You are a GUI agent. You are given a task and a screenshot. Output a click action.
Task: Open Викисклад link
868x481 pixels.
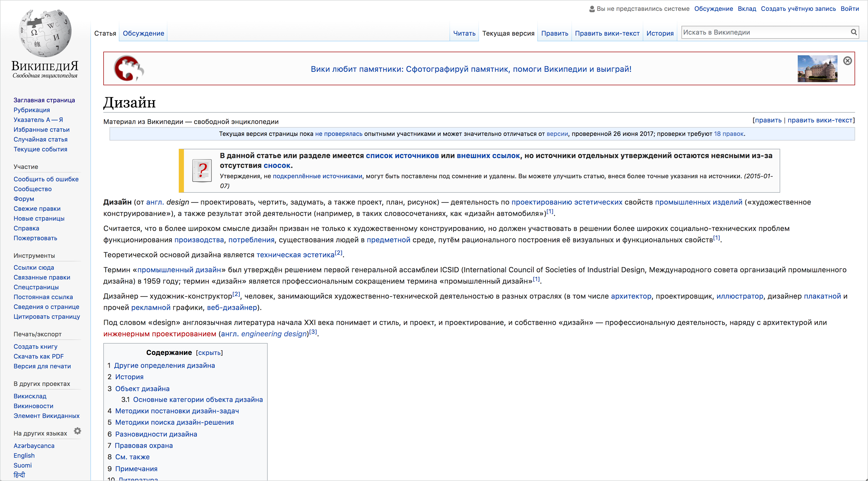tap(30, 396)
